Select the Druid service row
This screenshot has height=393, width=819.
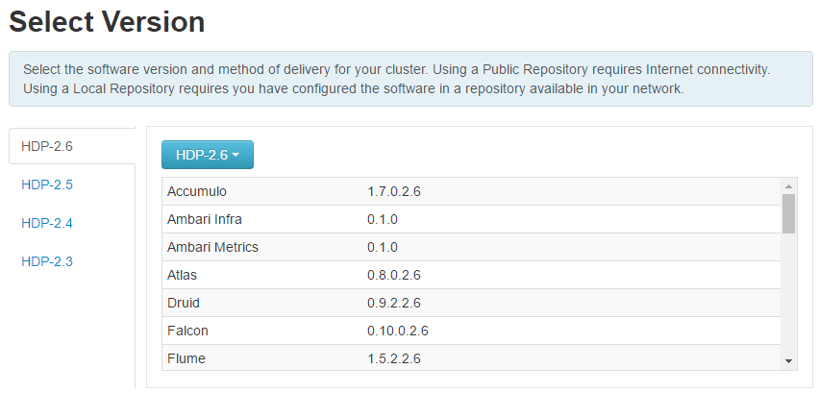point(471,303)
